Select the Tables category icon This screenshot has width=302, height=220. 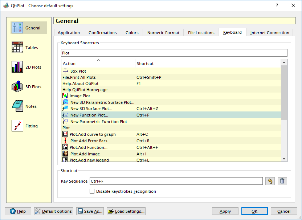click(x=17, y=48)
